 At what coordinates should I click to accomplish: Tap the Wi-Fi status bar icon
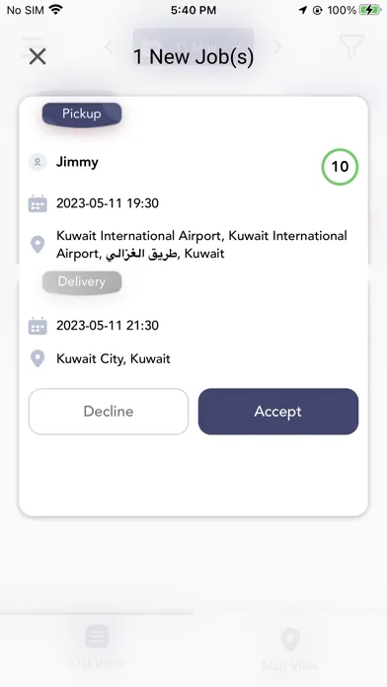point(55,10)
